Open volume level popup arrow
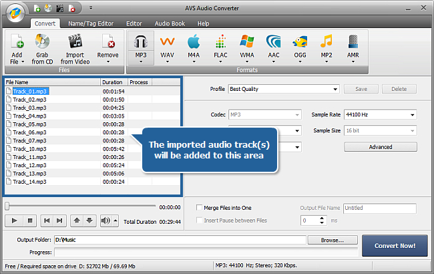 point(116,221)
